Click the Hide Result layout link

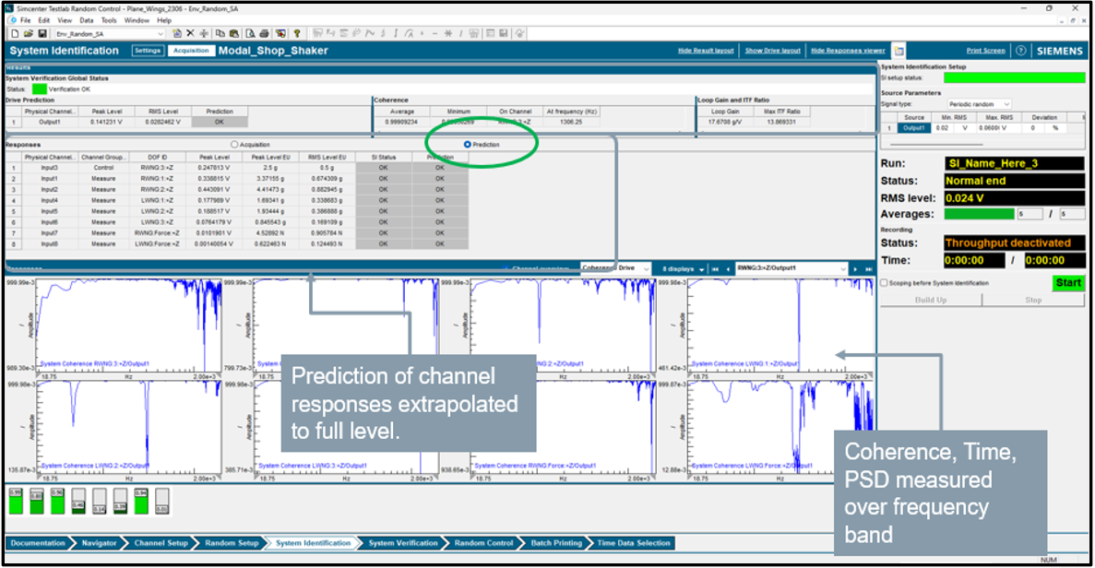[x=706, y=51]
